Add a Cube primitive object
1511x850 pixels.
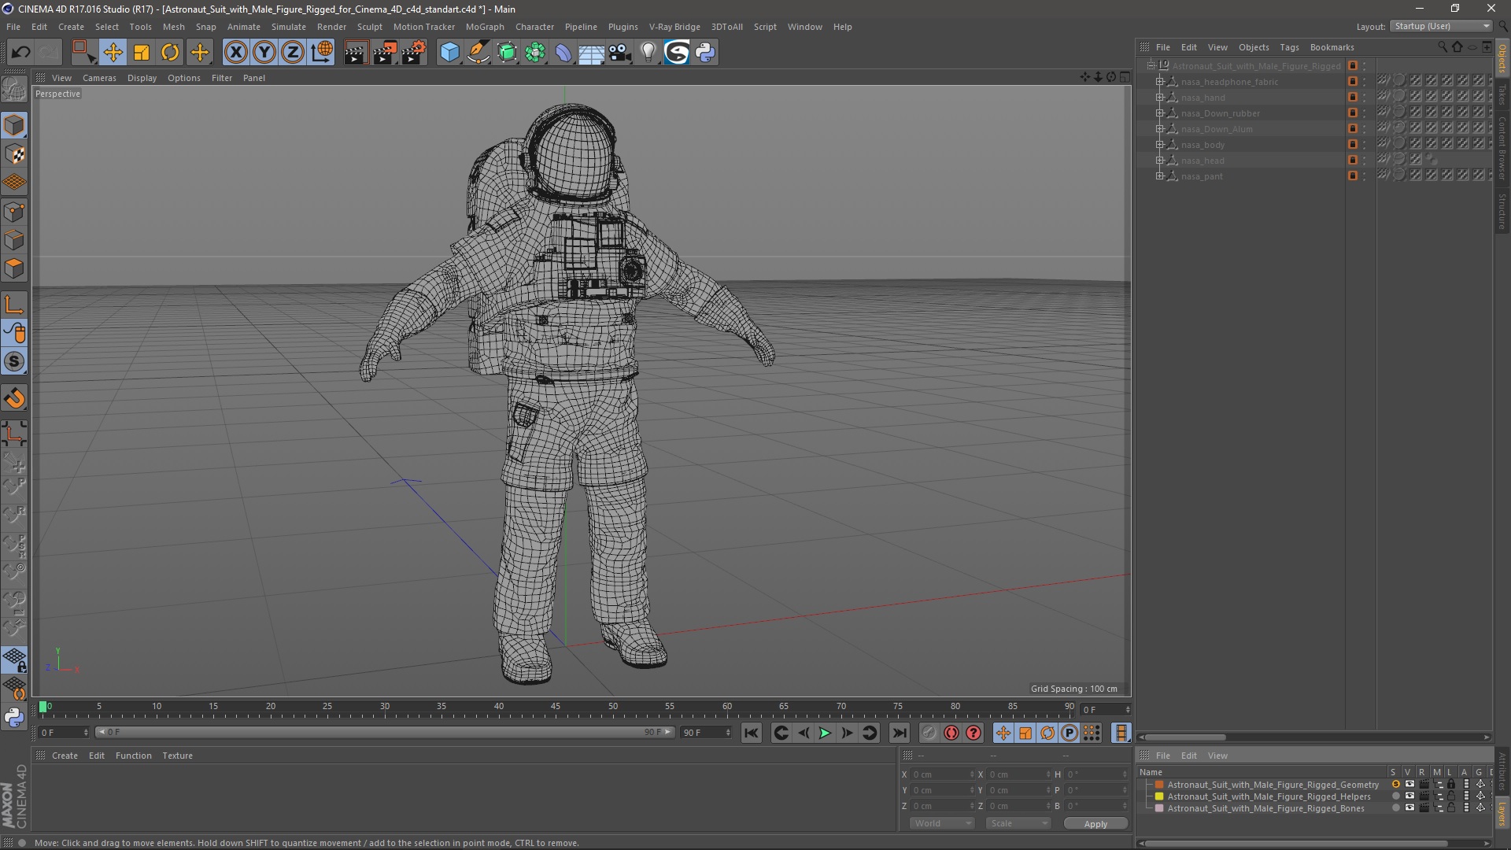point(449,53)
